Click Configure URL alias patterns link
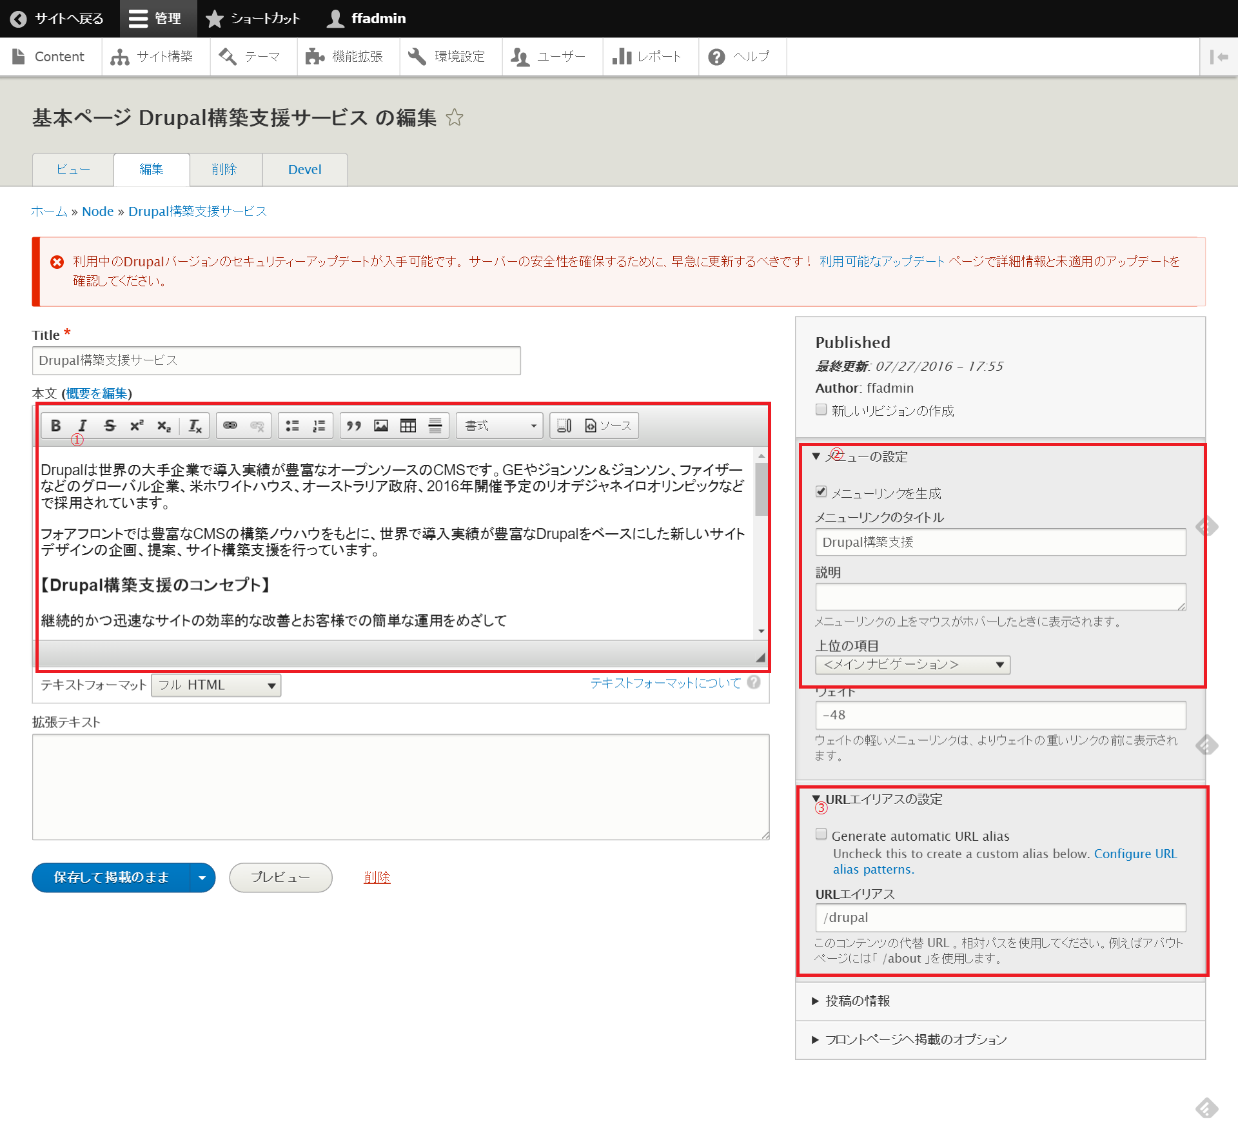 (x=1005, y=861)
